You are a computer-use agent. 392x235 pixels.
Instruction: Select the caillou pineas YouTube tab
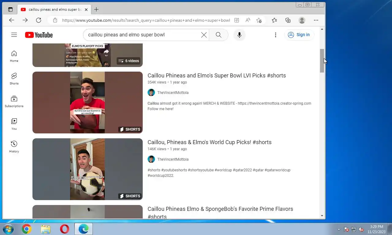click(54, 9)
